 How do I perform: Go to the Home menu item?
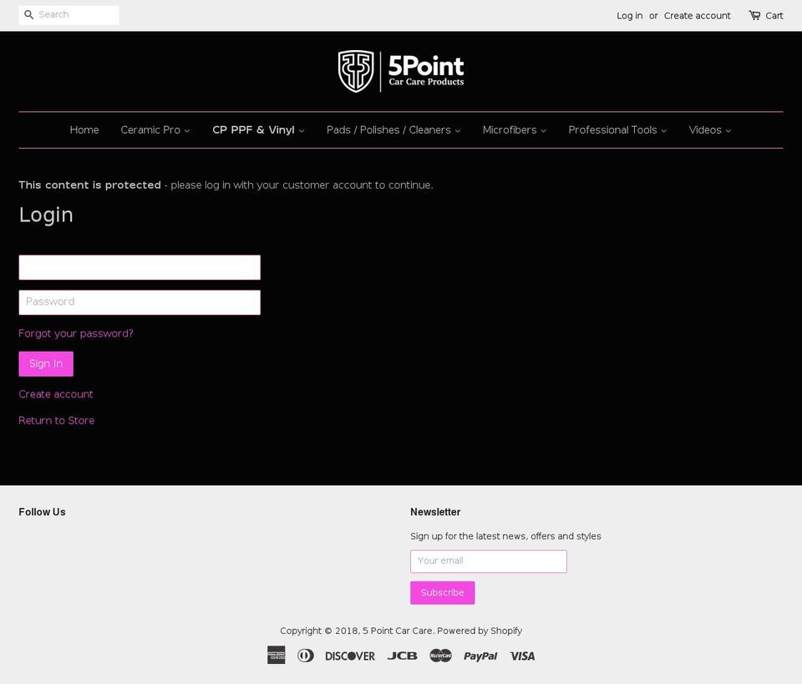click(x=84, y=129)
